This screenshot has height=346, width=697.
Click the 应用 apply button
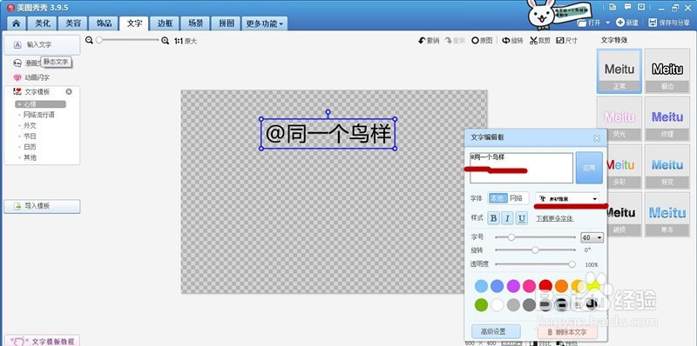[x=590, y=168]
